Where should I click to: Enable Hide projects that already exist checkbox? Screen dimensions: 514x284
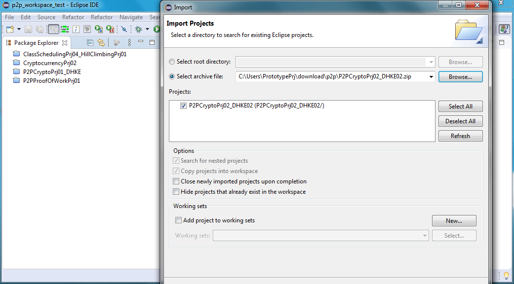(176, 192)
